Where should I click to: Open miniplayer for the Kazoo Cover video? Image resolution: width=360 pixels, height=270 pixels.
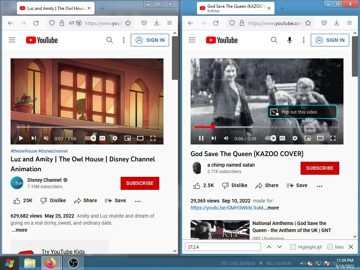308,138
